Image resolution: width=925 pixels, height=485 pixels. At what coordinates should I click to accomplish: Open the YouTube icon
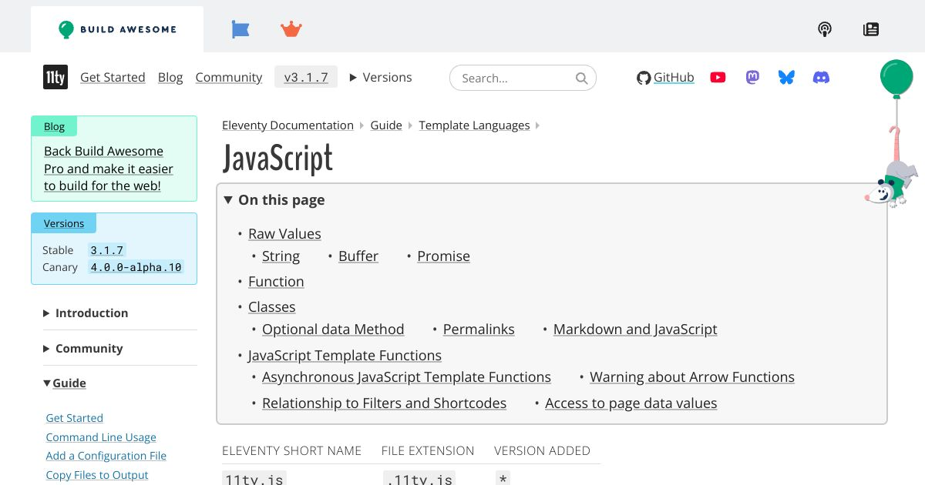718,77
